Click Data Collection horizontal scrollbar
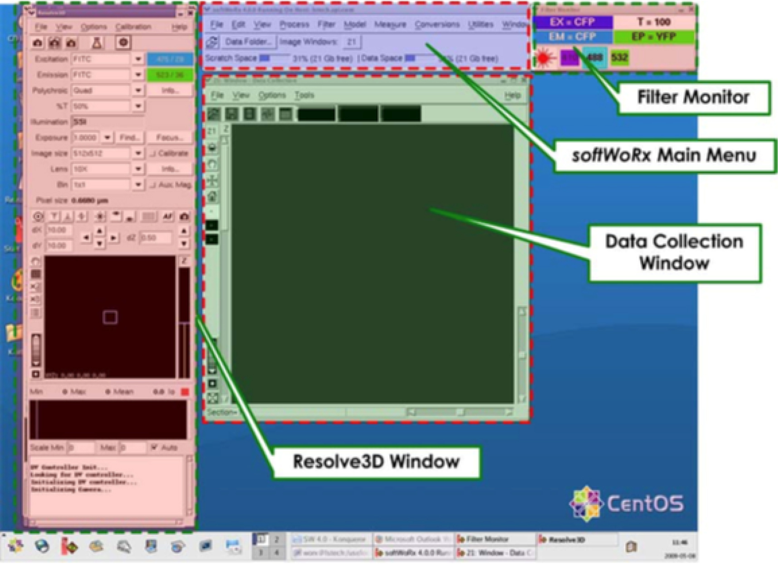The height and width of the screenshot is (564, 780). 460,412
